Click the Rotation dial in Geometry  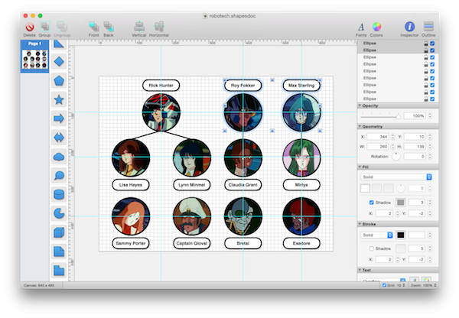point(396,157)
